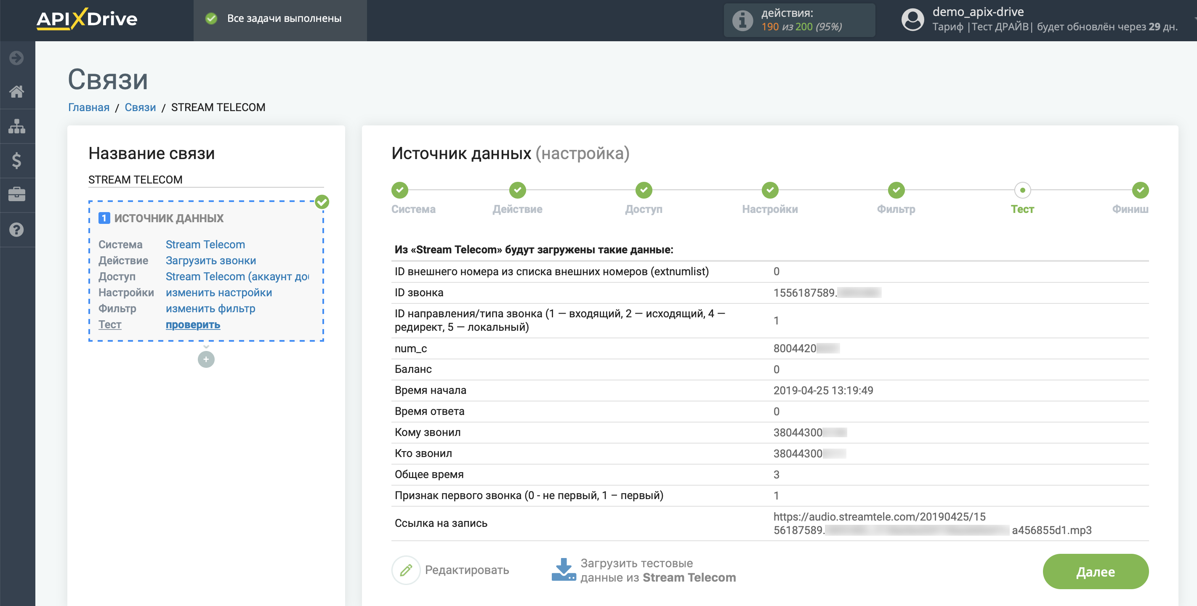
Task: Open the Главная breadcrumb link
Action: click(89, 107)
